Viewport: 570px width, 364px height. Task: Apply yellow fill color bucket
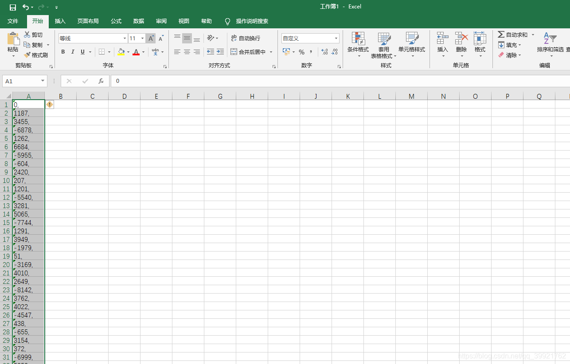[x=121, y=52]
